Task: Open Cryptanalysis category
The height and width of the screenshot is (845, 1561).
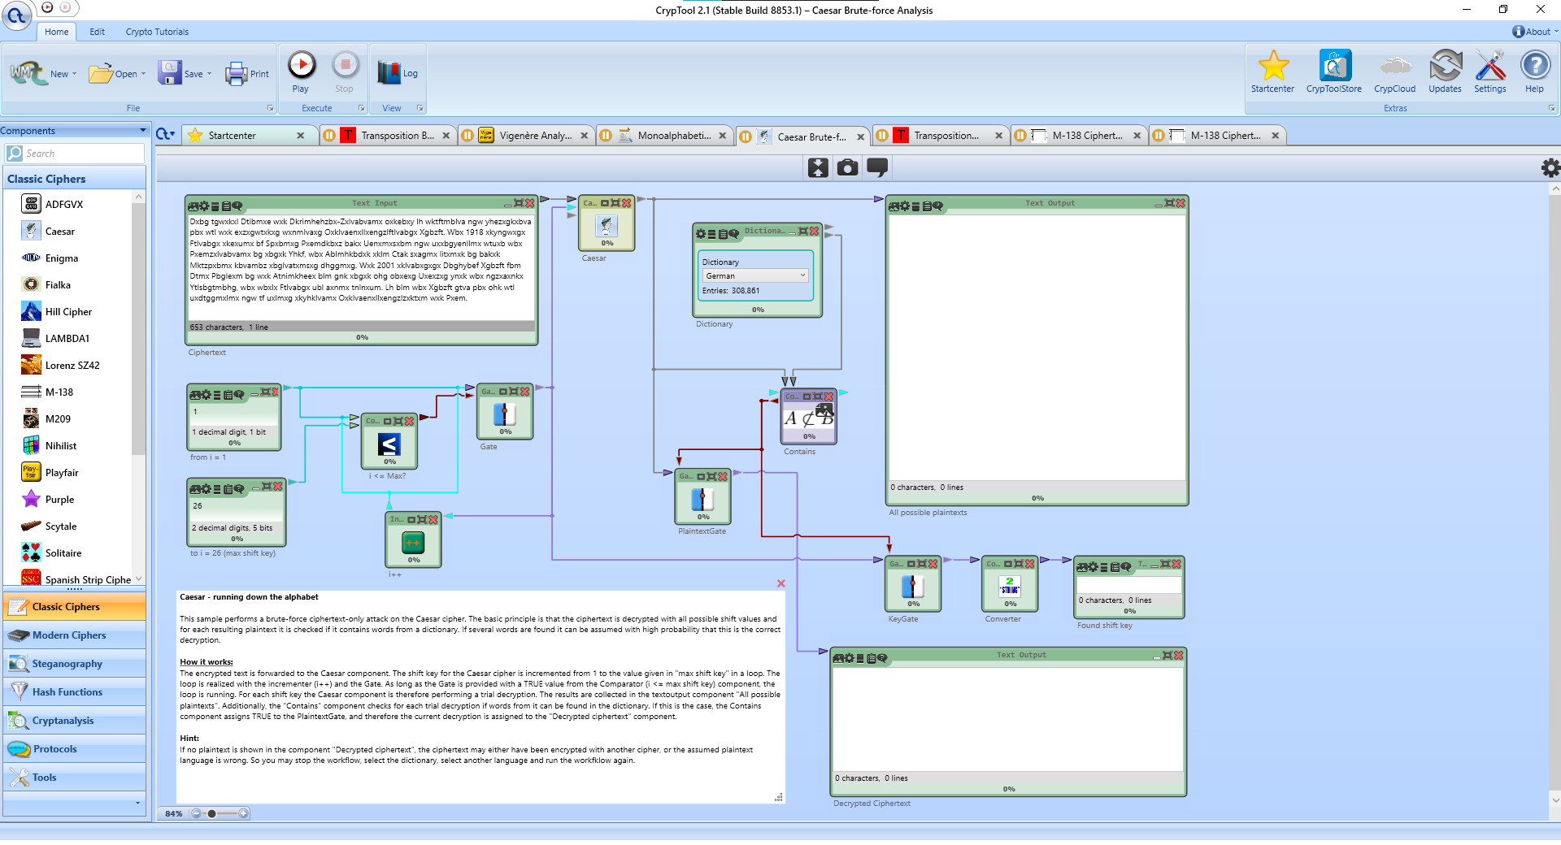Action: pos(74,721)
